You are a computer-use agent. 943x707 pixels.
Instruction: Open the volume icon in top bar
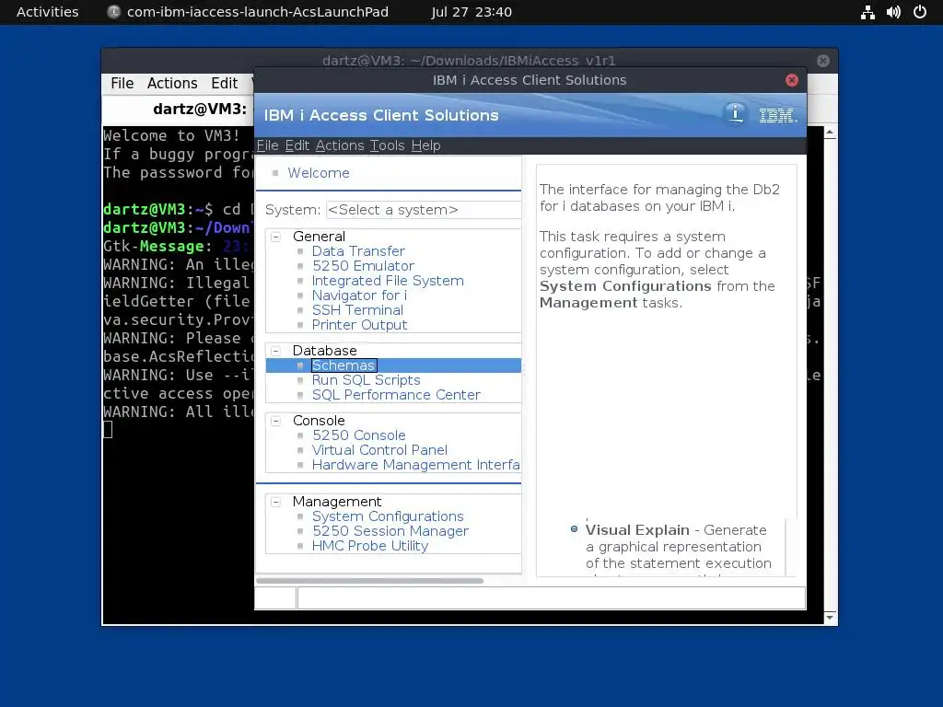coord(893,12)
